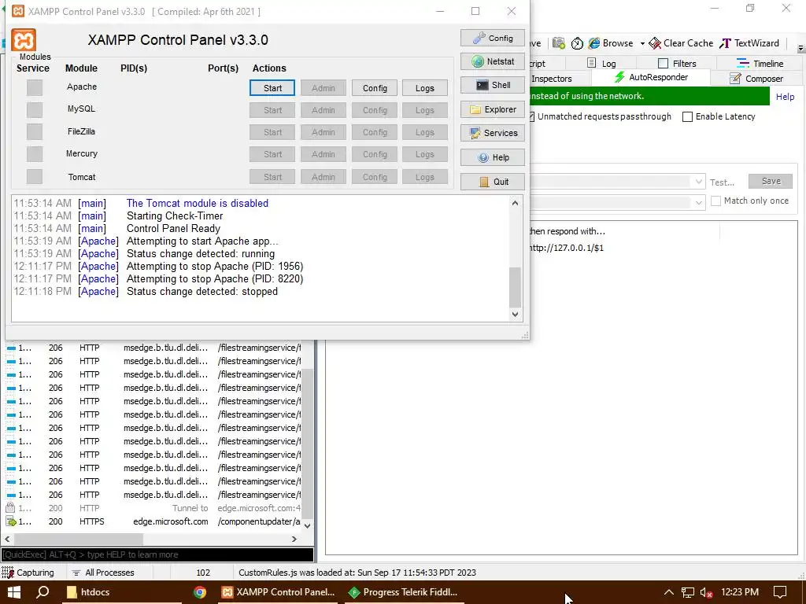Open Windows Services from XAMPP
The width and height of the screenshot is (806, 604).
point(493,133)
